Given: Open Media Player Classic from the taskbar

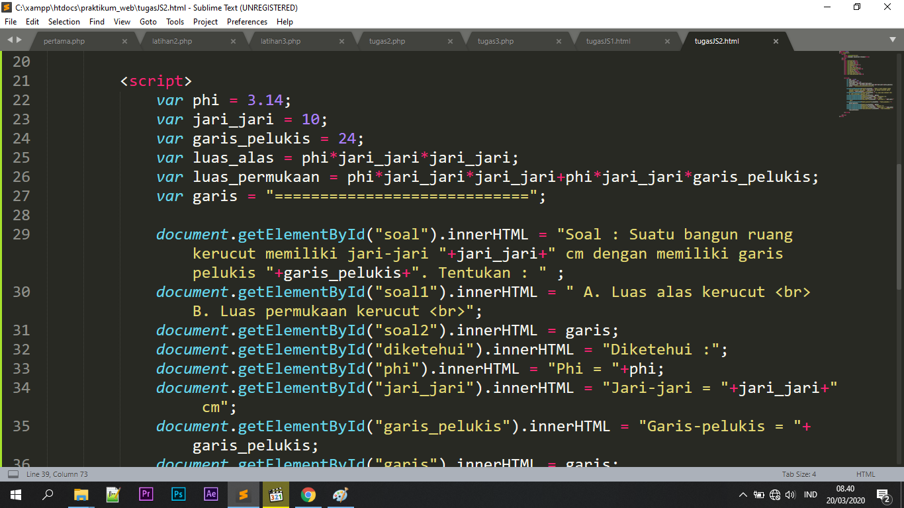Looking at the screenshot, I should 276,495.
